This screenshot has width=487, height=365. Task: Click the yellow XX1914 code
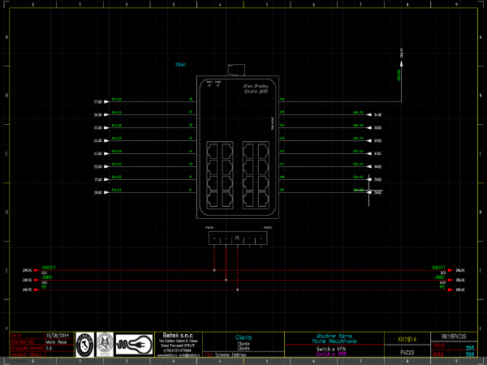coord(407,339)
